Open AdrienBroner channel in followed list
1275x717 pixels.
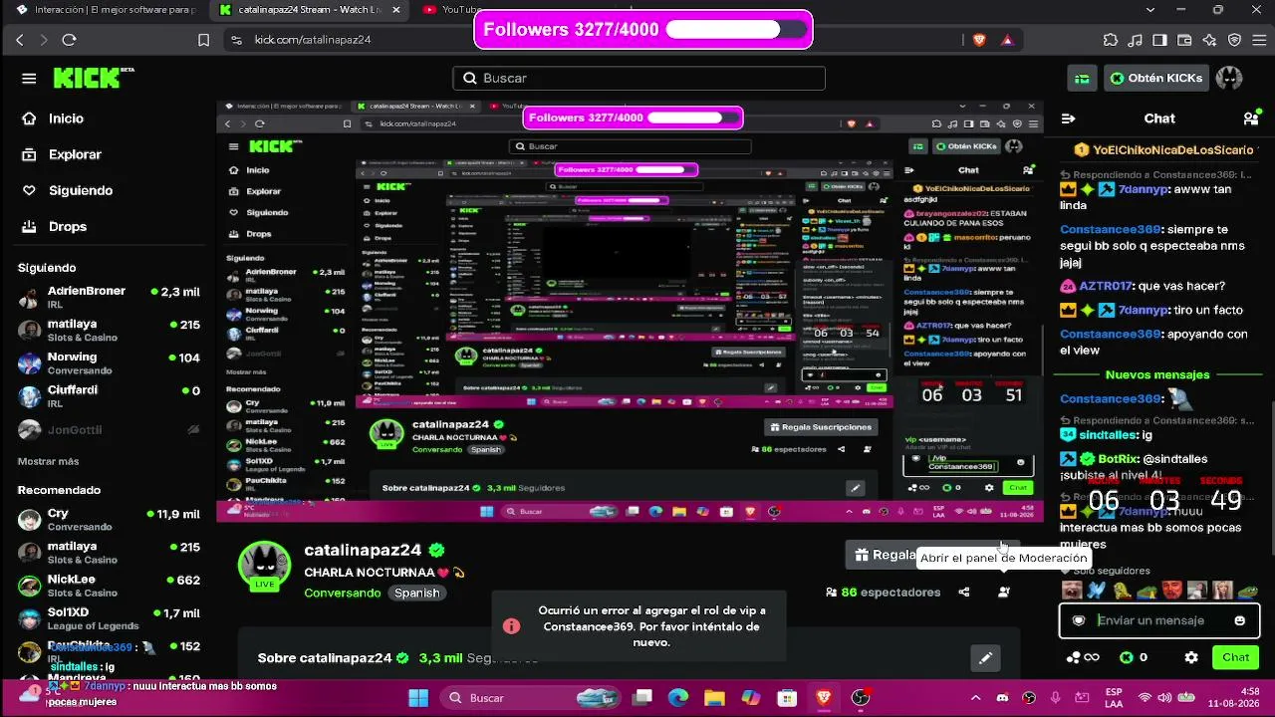pyautogui.click(x=109, y=297)
